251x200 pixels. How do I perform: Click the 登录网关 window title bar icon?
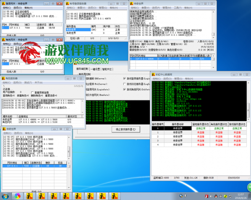[3, 3]
